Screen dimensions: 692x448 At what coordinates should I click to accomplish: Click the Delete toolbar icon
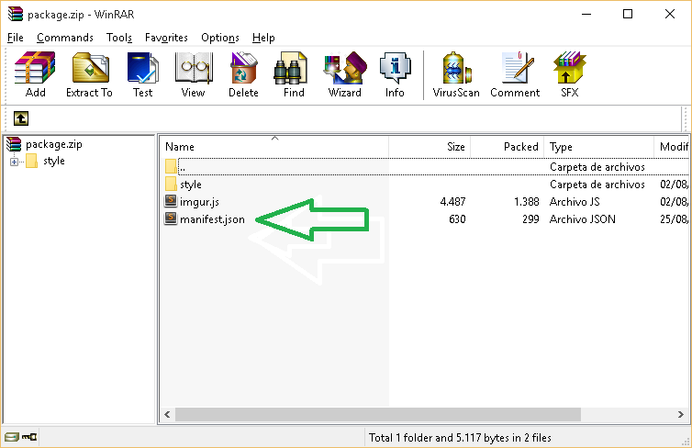pos(243,74)
